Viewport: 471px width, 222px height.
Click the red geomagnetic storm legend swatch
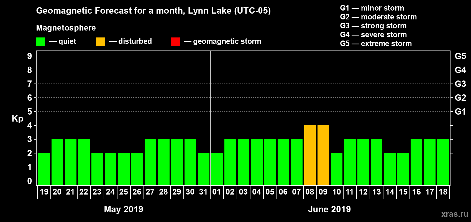coord(175,42)
